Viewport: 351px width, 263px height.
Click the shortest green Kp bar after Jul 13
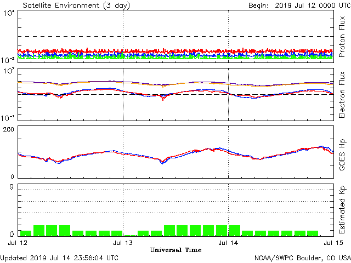130,236
